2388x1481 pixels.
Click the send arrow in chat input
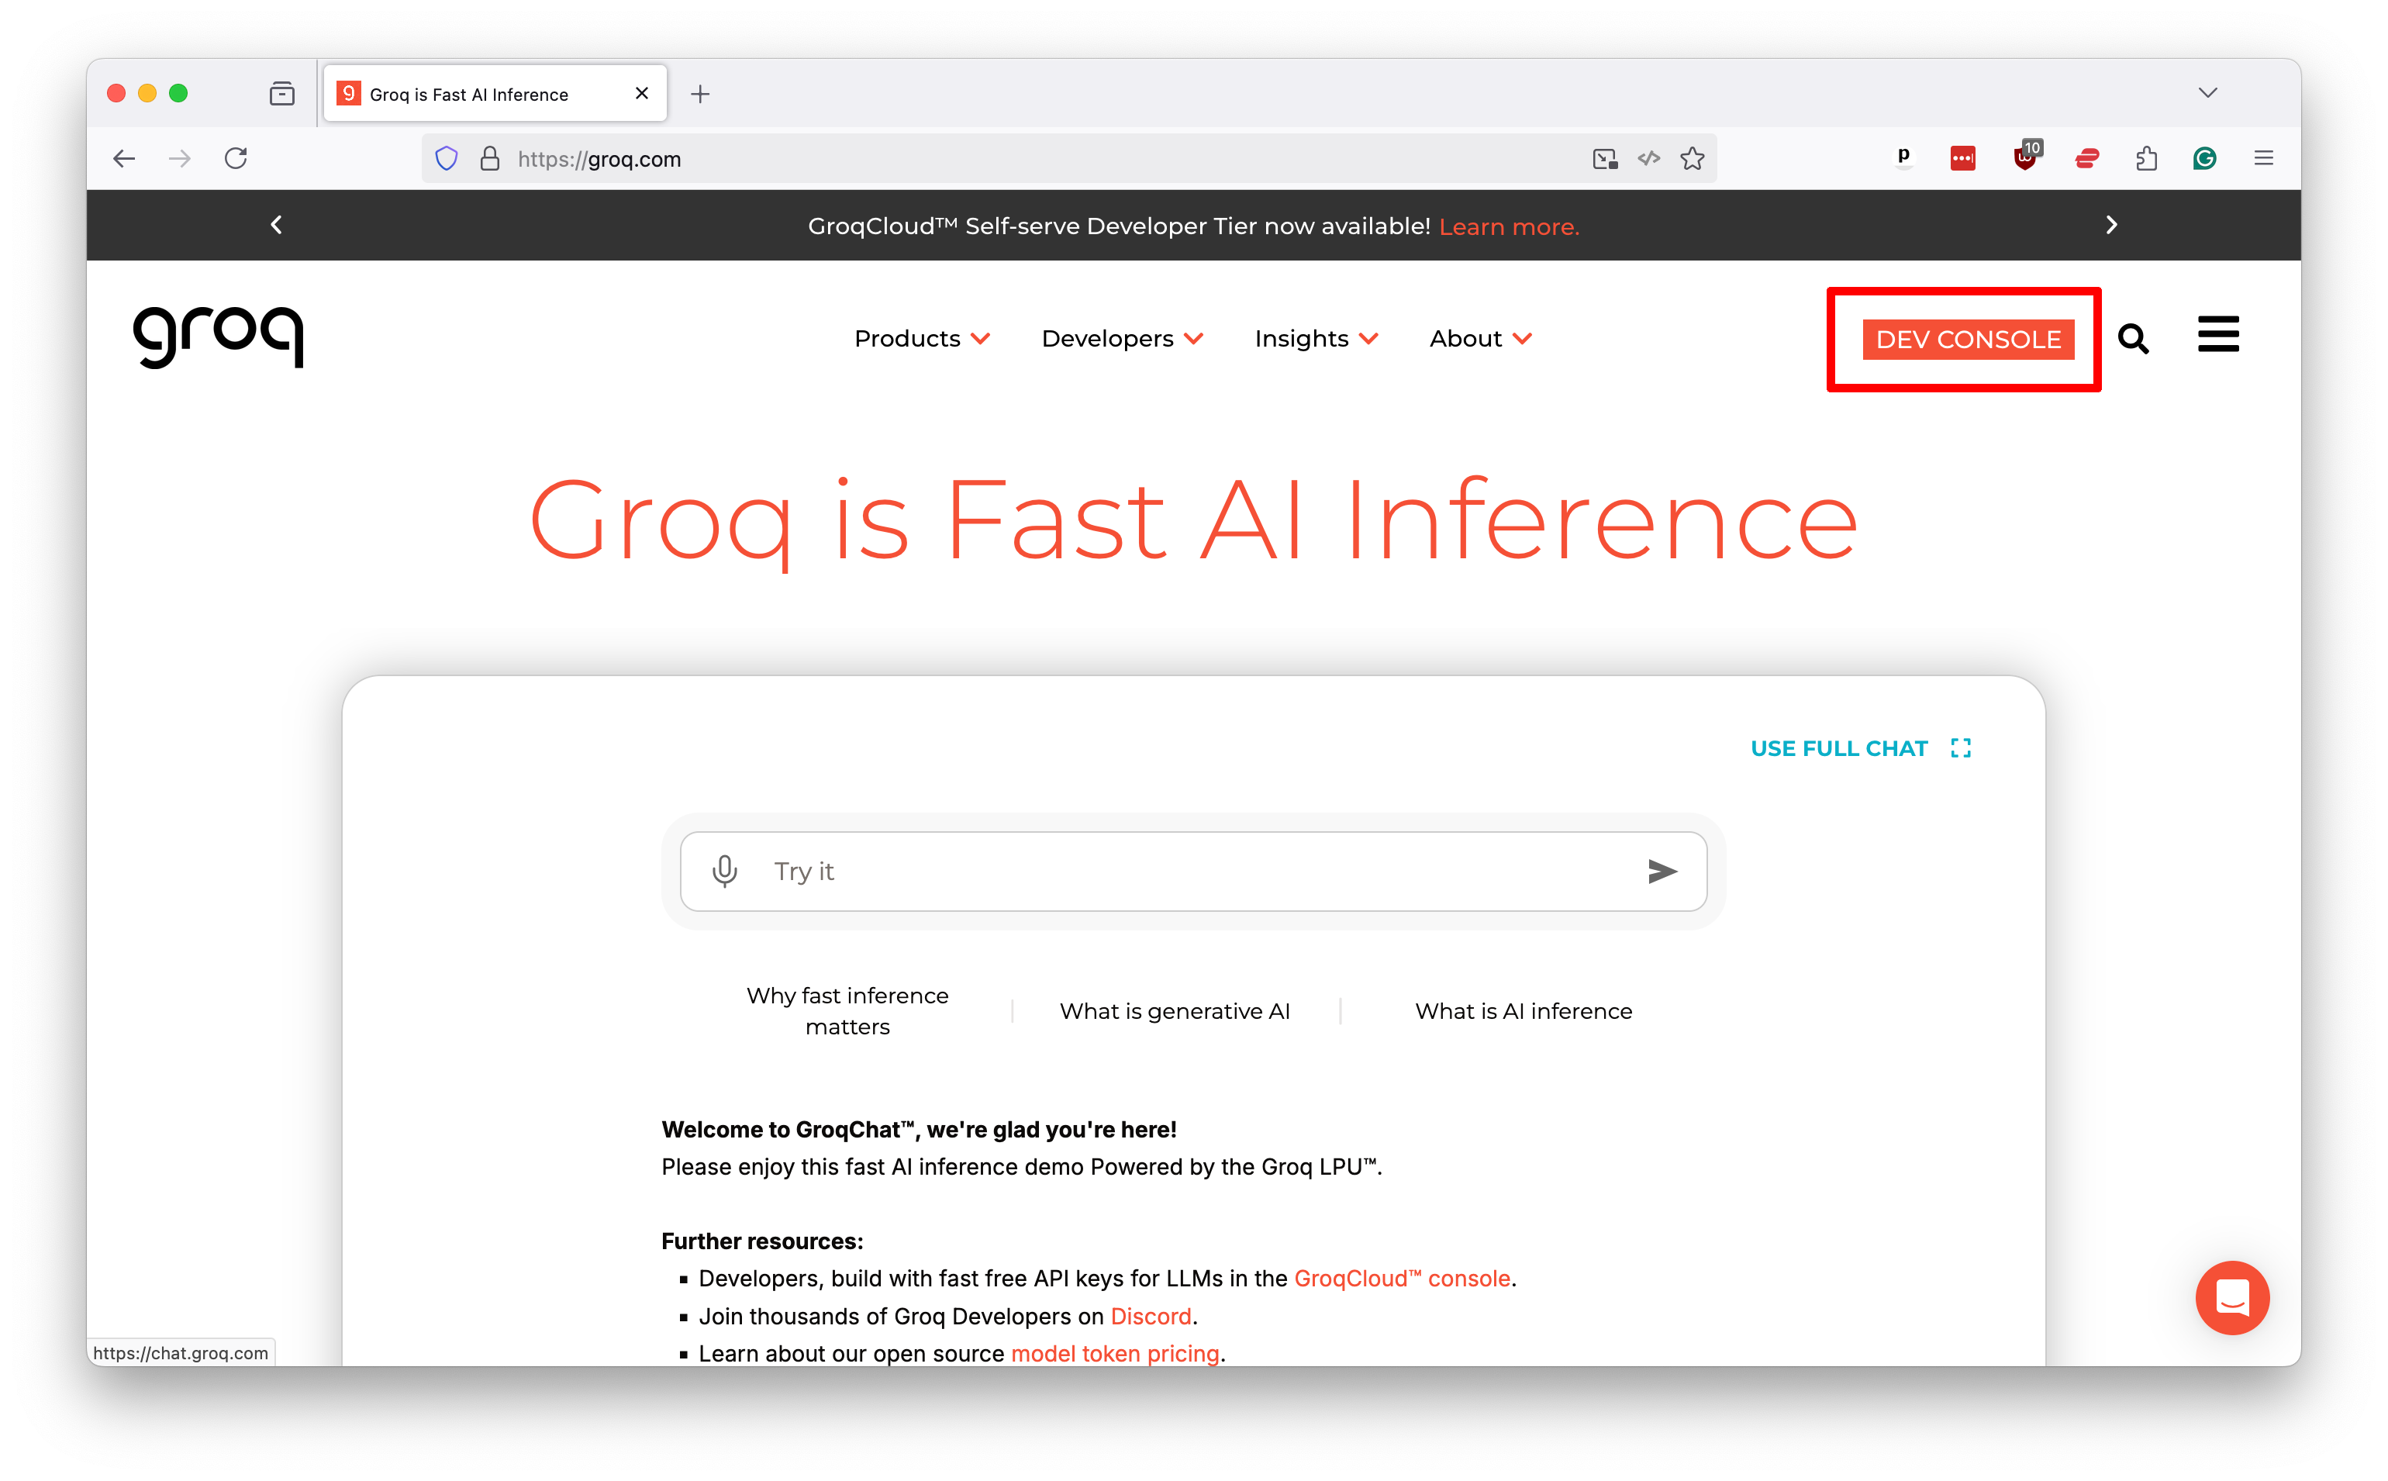click(1662, 871)
